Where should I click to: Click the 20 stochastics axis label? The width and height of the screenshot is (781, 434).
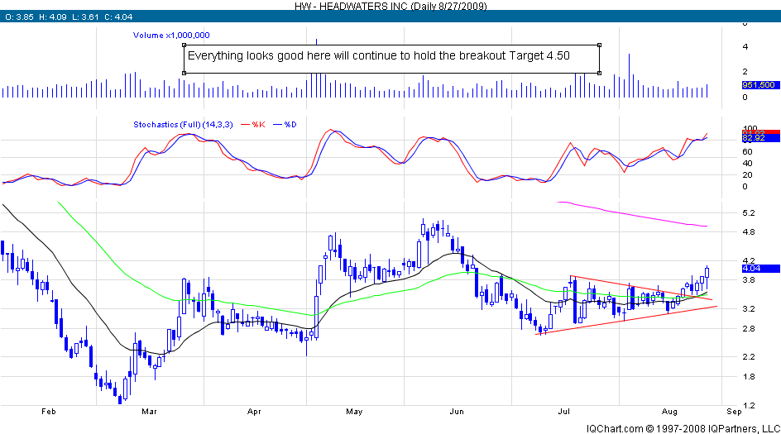(x=747, y=175)
